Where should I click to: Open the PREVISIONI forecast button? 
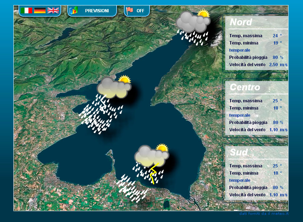pyautogui.click(x=92, y=10)
